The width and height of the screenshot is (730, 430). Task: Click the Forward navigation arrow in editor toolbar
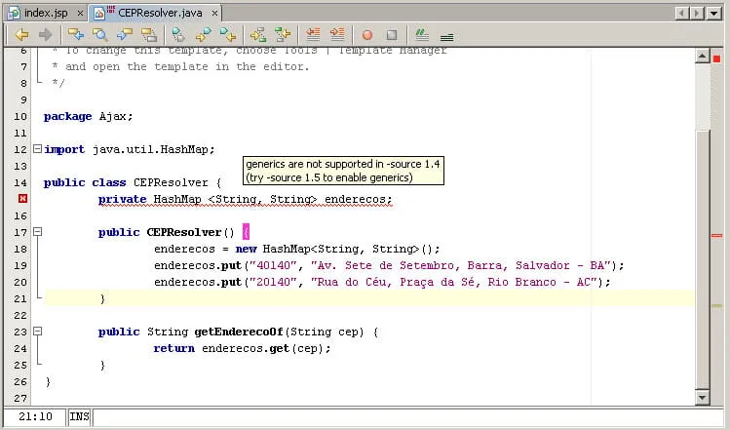click(x=45, y=34)
